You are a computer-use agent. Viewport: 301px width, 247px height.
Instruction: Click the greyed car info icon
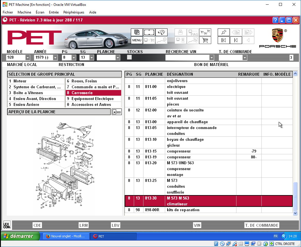tap(161, 40)
